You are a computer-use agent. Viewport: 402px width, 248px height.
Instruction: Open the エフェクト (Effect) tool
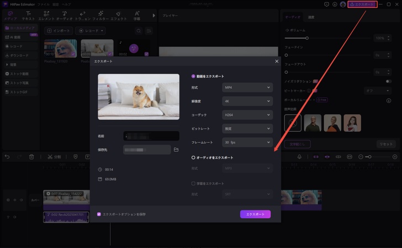tap(118, 15)
